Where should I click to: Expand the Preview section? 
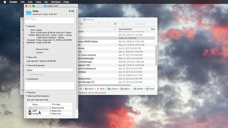(x=26, y=92)
